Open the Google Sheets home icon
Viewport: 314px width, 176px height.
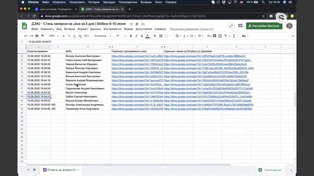pos(25,26)
